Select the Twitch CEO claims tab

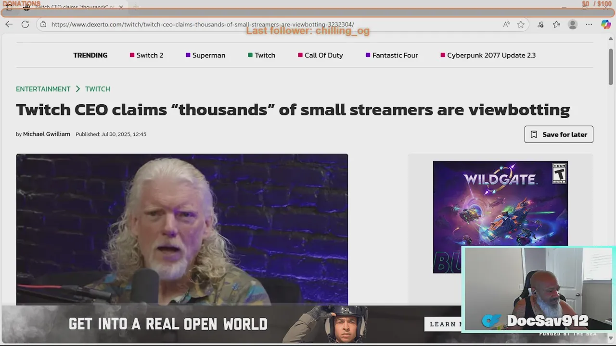pyautogui.click(x=74, y=7)
